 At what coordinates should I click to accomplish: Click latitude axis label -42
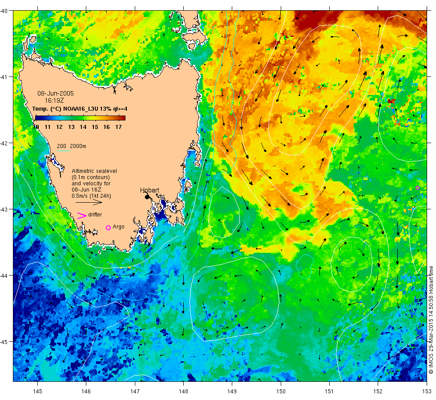(4, 143)
